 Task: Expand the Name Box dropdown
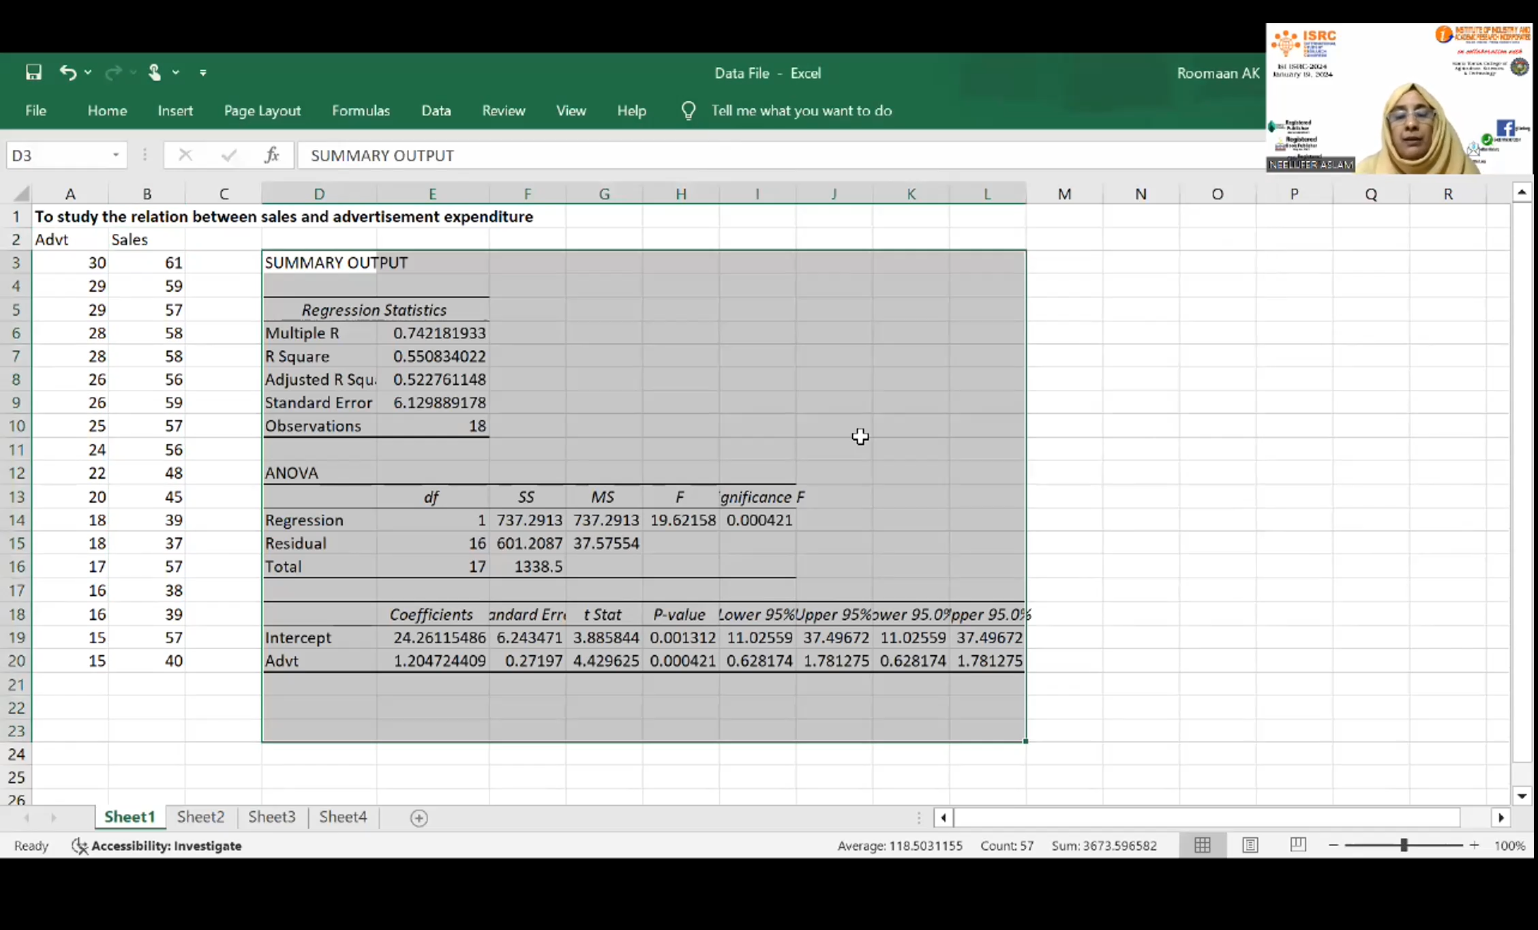(116, 155)
